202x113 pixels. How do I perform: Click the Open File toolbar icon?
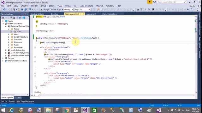pos(19,10)
